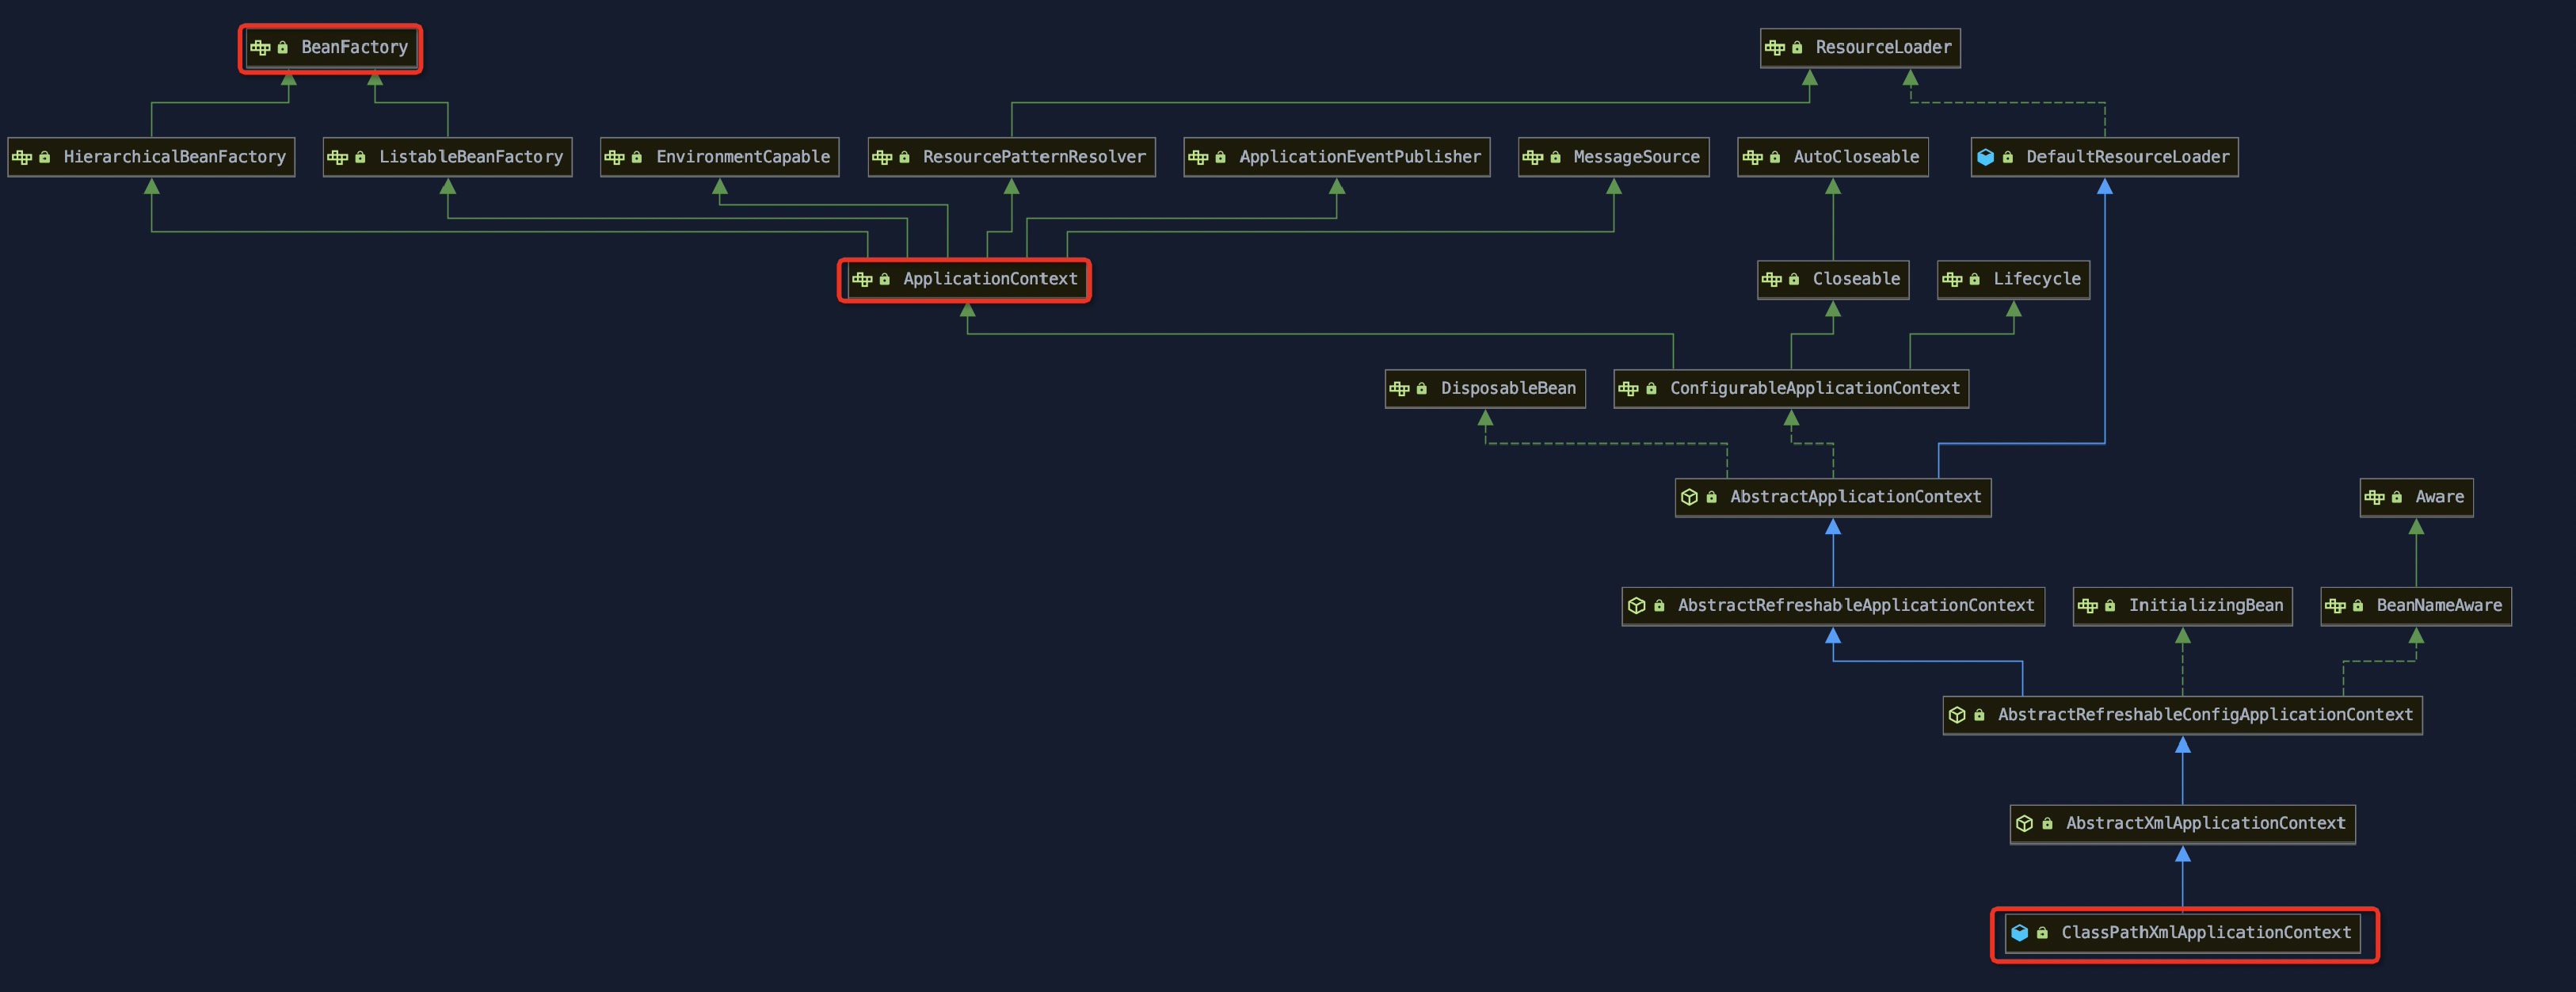Screen dimensions: 2576x992
Task: Click the interface icon of HierarchicalBeanFactory
Action: tap(22, 157)
